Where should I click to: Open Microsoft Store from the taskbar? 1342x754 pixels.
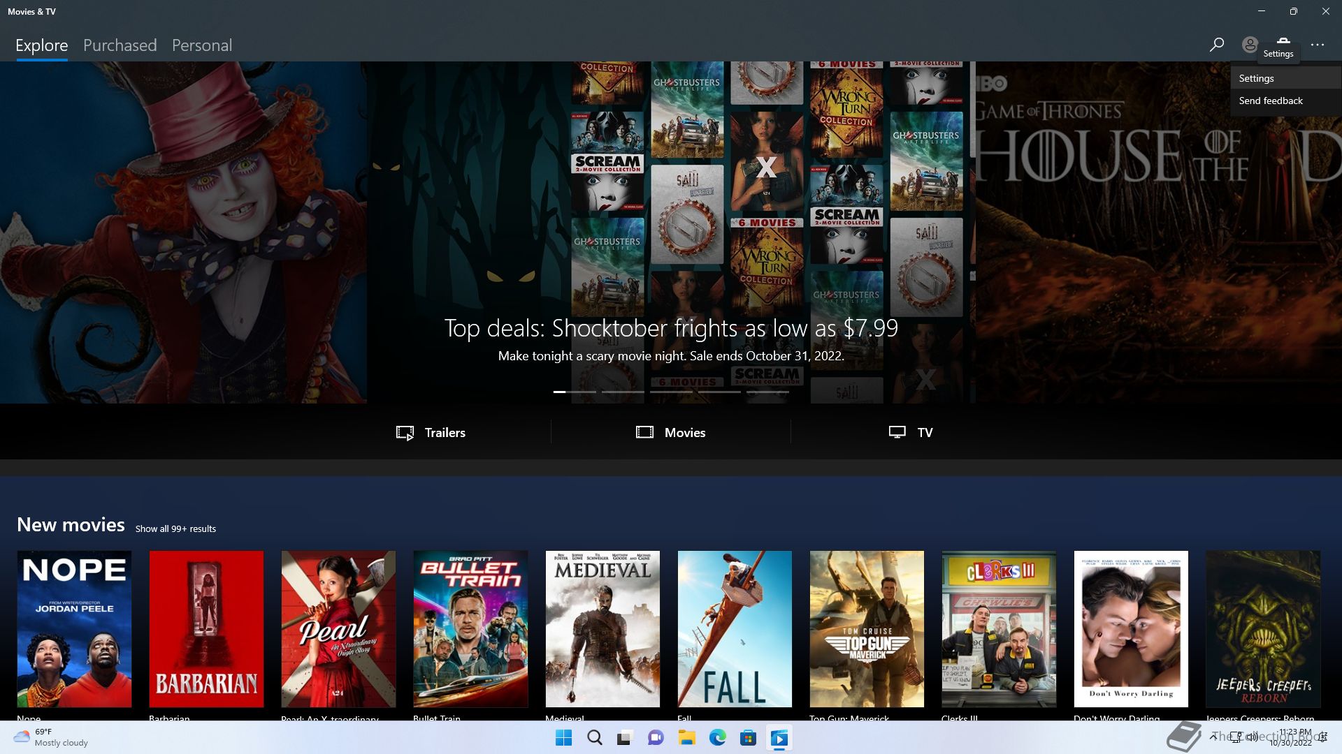click(x=748, y=738)
